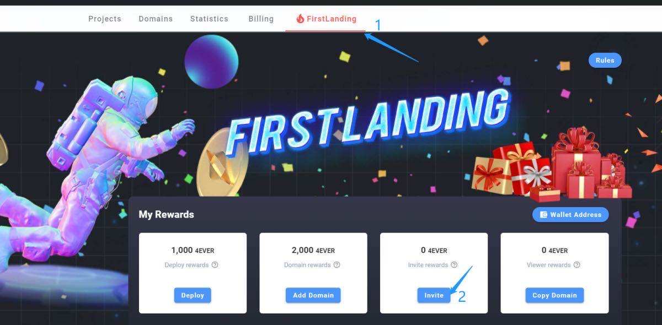Show help for Domain rewards
The height and width of the screenshot is (325, 662).
337,265
